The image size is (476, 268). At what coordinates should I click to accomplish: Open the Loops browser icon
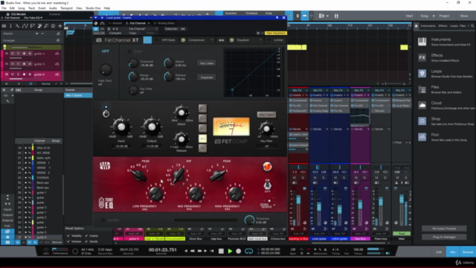coord(422,73)
